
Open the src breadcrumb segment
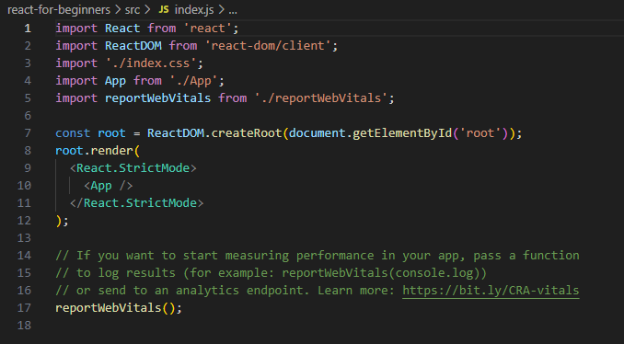pyautogui.click(x=133, y=10)
